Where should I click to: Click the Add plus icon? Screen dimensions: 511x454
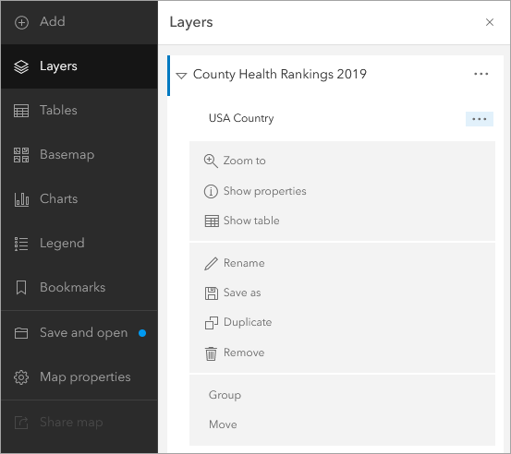click(x=21, y=22)
